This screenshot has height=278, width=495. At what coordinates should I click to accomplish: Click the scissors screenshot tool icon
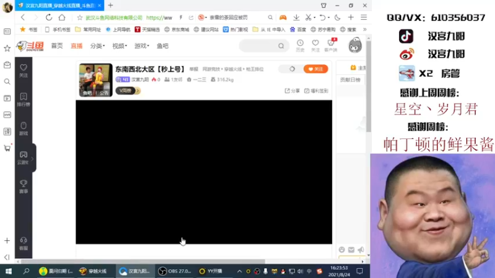[x=308, y=17]
